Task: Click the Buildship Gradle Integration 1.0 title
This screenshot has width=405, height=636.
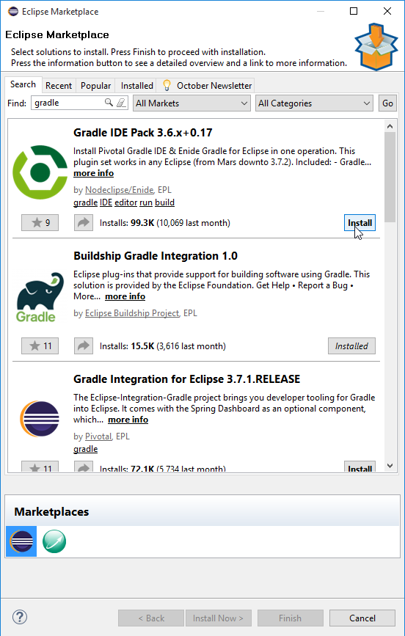Action: point(156,256)
